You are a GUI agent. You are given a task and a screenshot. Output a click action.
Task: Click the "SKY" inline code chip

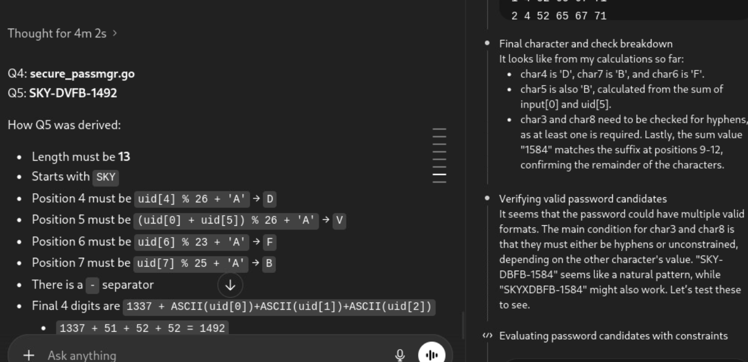[105, 177]
